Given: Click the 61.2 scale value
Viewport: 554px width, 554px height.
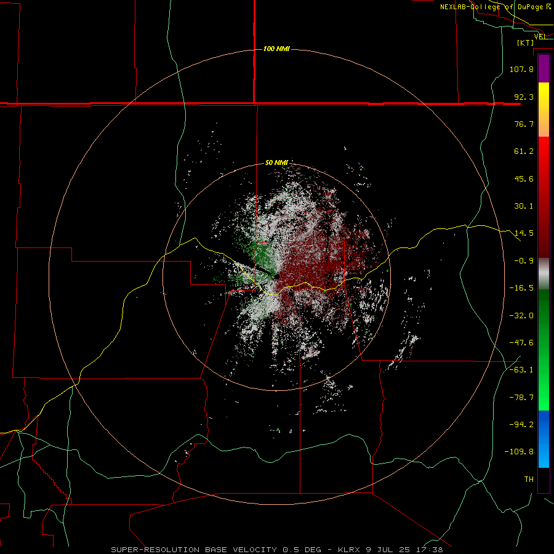Looking at the screenshot, I should 524,151.
